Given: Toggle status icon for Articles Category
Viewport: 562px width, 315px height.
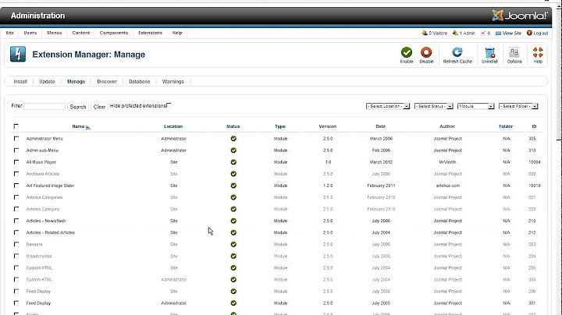Looking at the screenshot, I should (233, 209).
